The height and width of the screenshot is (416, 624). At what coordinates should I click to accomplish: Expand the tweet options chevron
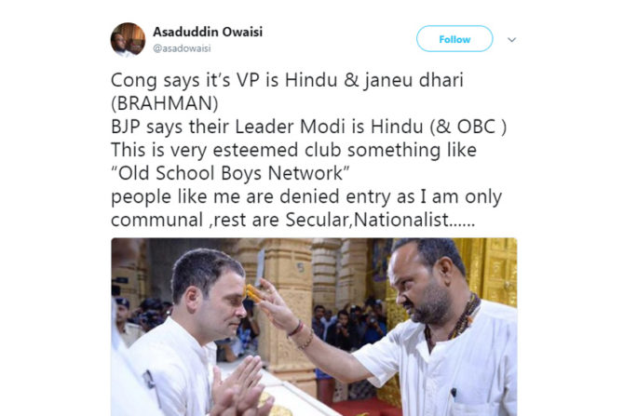click(x=512, y=39)
